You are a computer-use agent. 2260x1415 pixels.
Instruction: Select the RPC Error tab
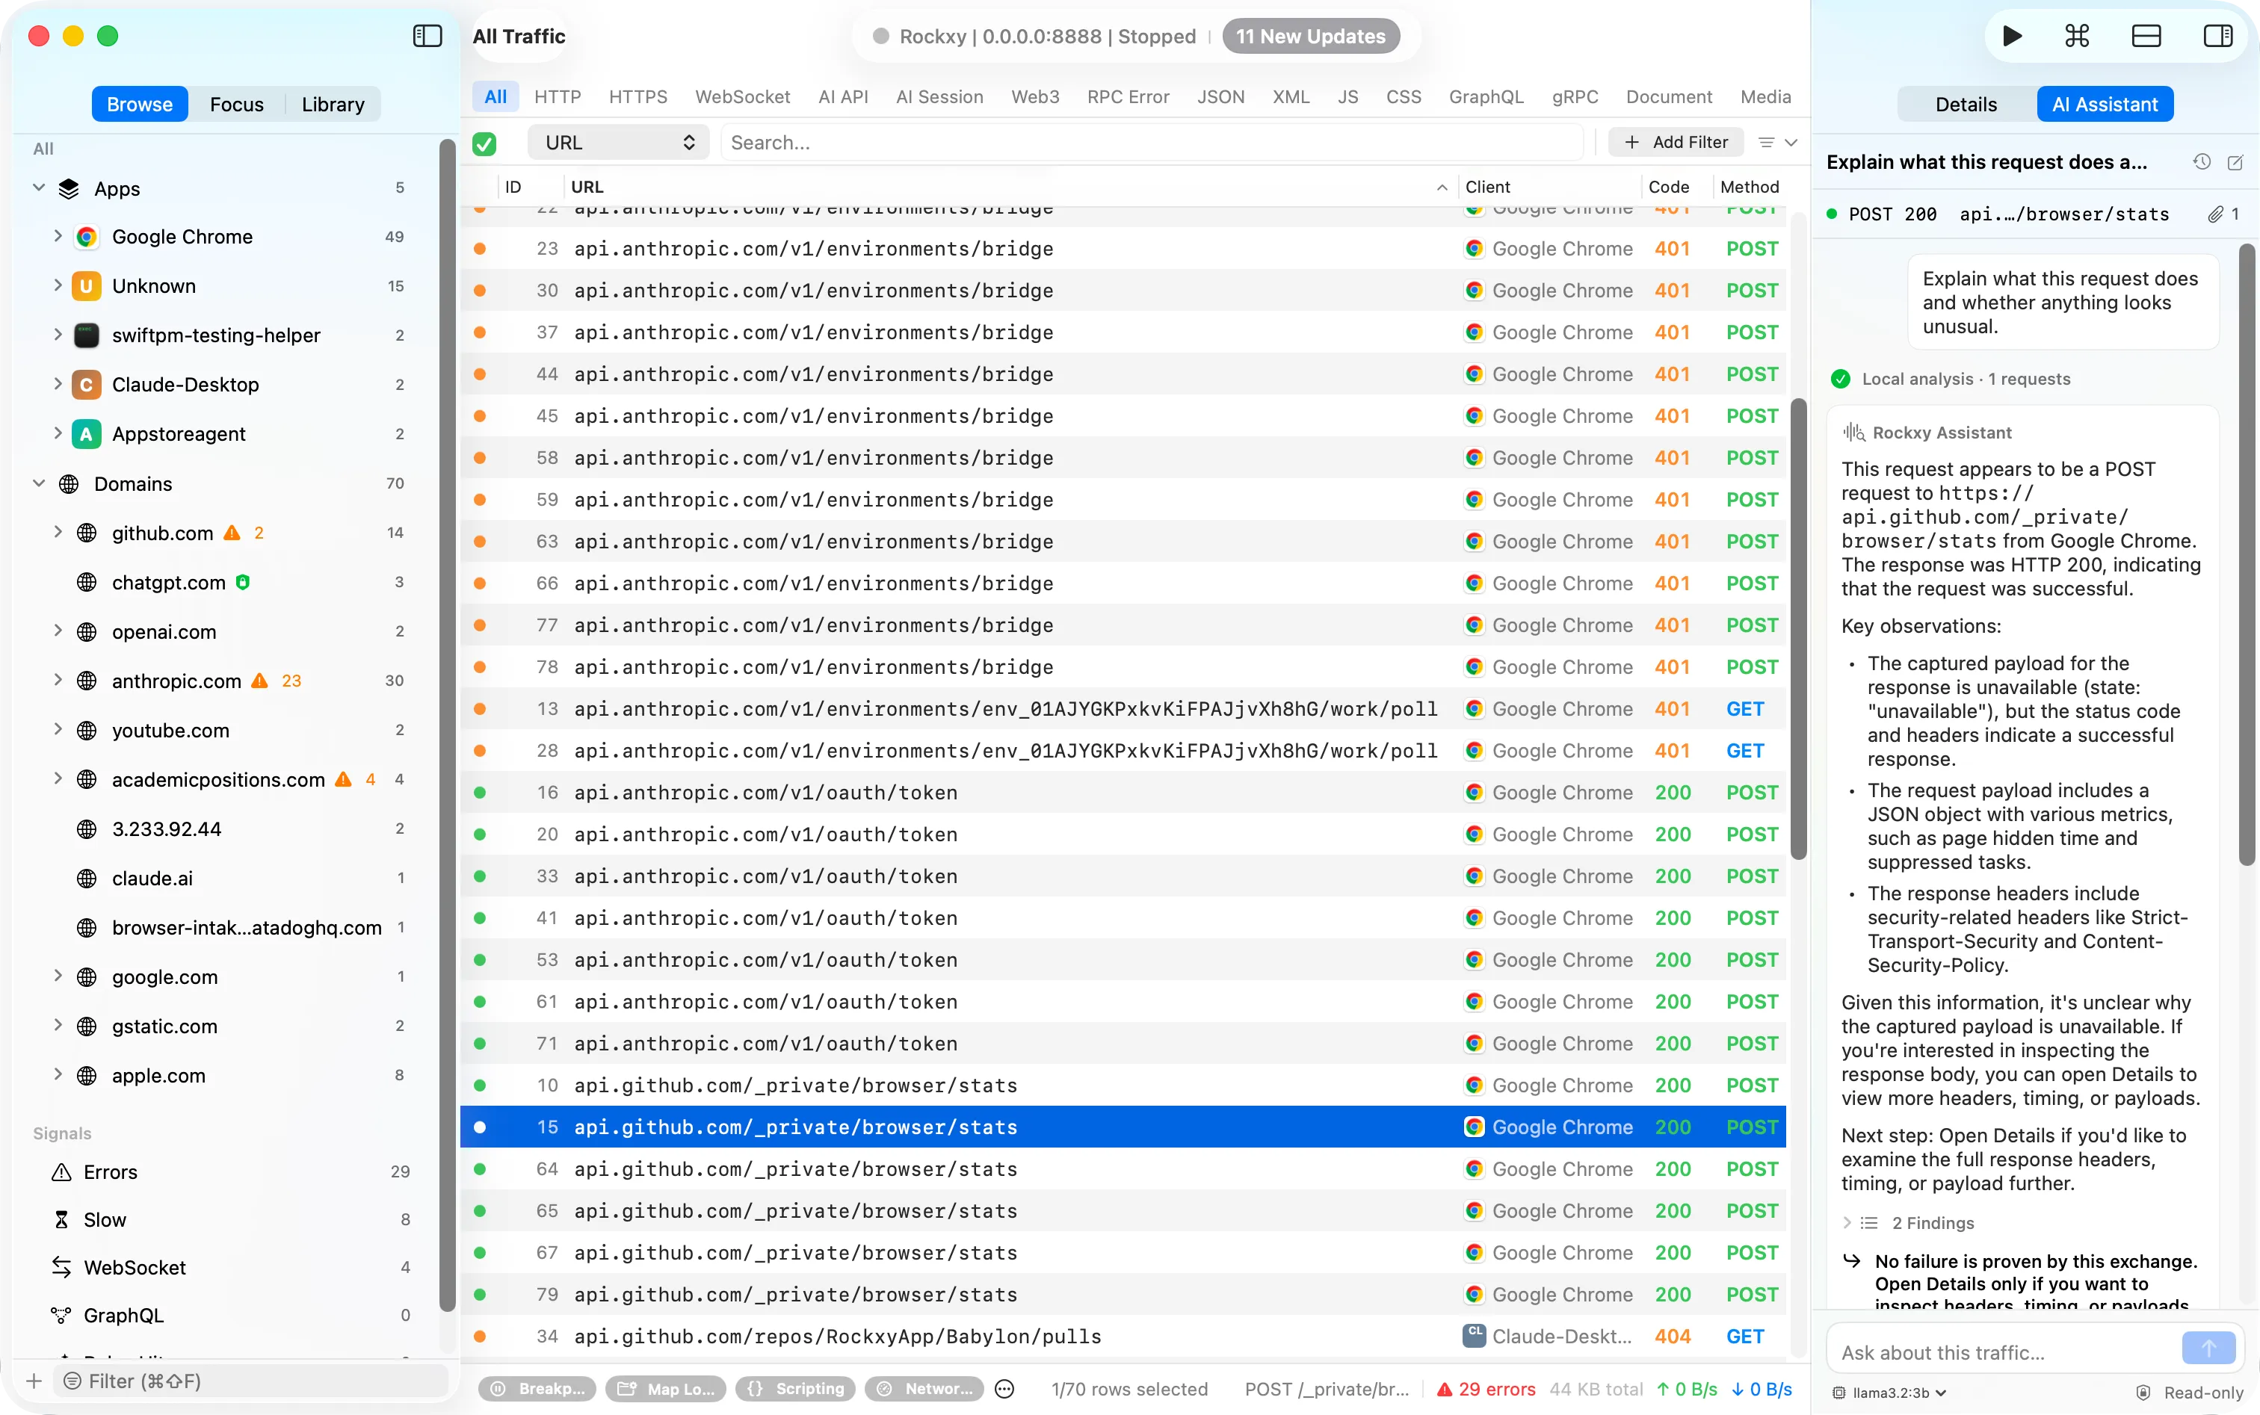click(x=1128, y=96)
